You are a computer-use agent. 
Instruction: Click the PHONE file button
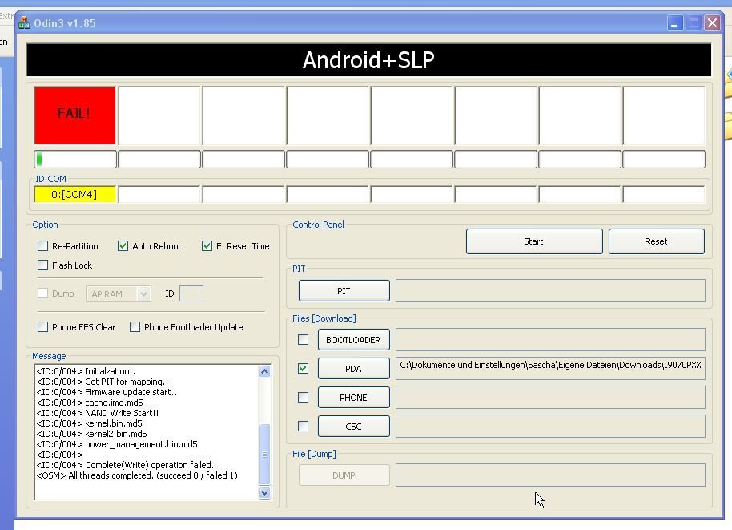pyautogui.click(x=354, y=398)
